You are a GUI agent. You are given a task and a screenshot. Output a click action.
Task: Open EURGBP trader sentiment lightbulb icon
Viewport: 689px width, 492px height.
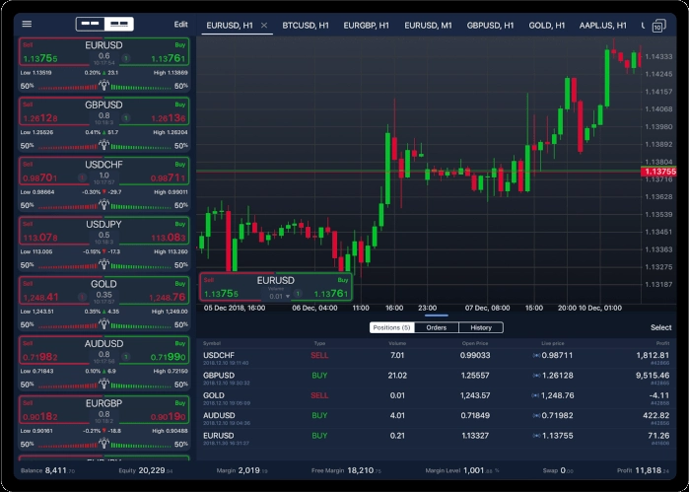(x=104, y=444)
